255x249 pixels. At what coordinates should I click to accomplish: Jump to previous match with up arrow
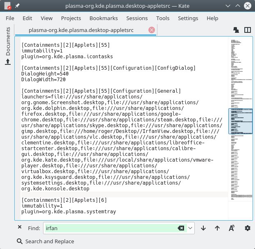click(x=217, y=228)
